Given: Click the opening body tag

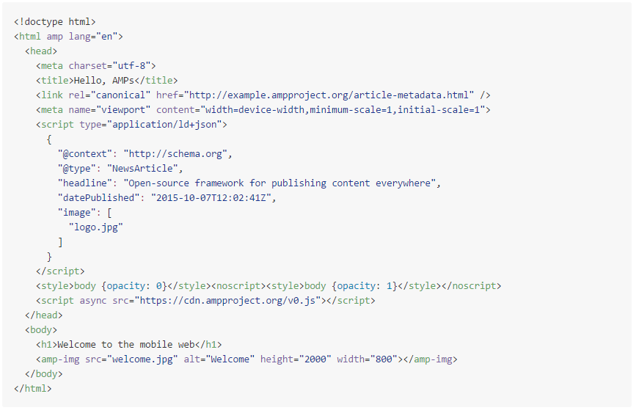Looking at the screenshot, I should [x=40, y=330].
